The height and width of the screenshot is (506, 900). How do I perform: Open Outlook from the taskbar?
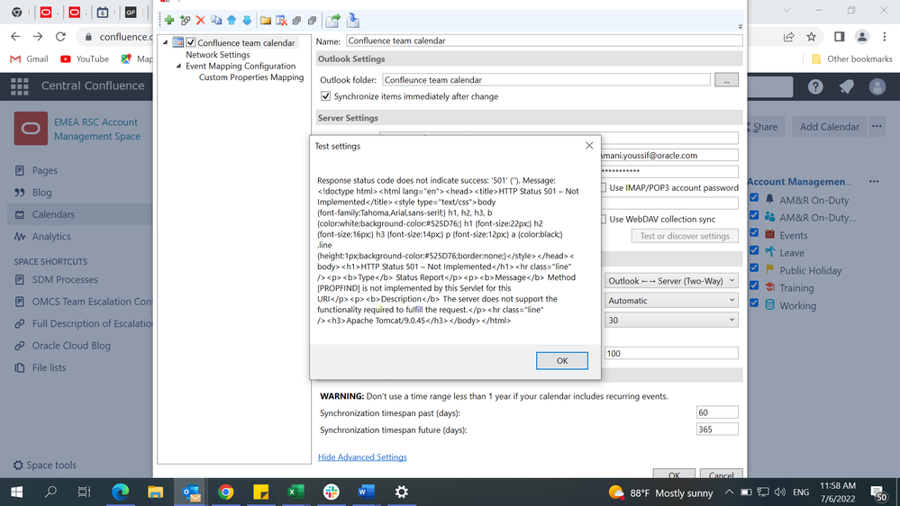[191, 492]
